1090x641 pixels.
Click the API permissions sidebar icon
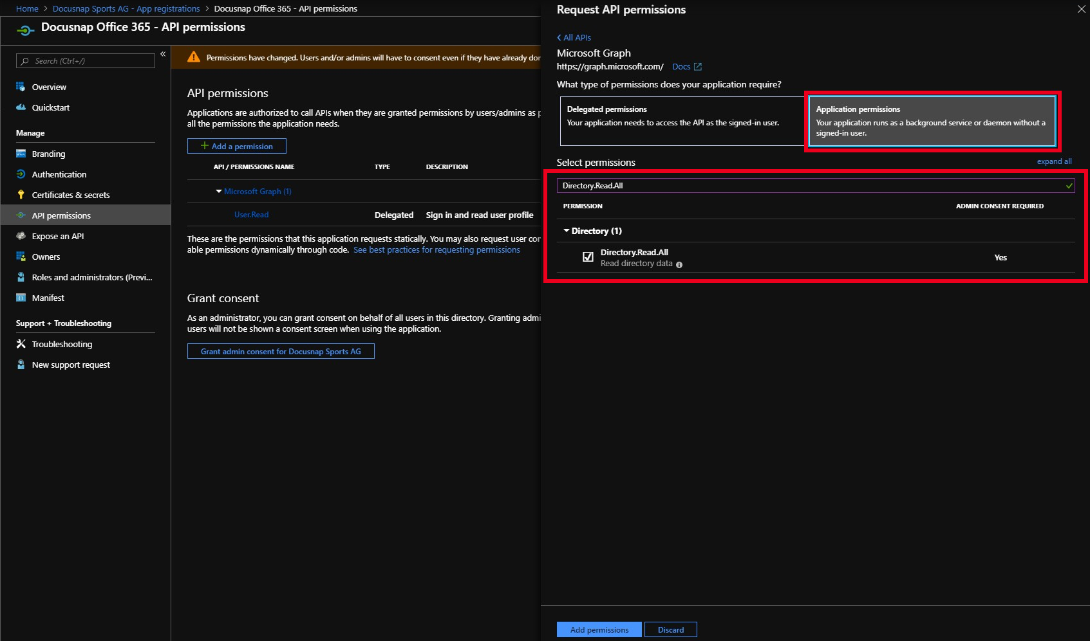[x=21, y=215]
